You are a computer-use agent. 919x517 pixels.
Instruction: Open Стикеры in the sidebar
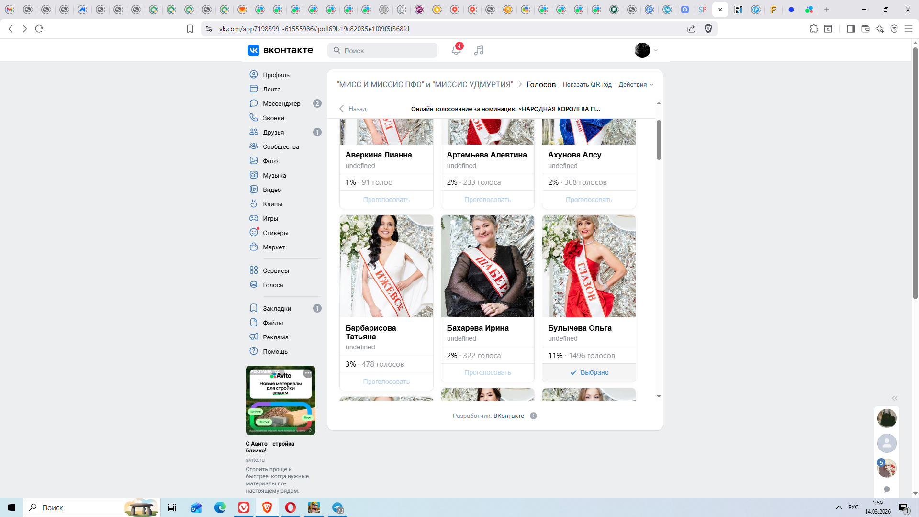pos(275,233)
